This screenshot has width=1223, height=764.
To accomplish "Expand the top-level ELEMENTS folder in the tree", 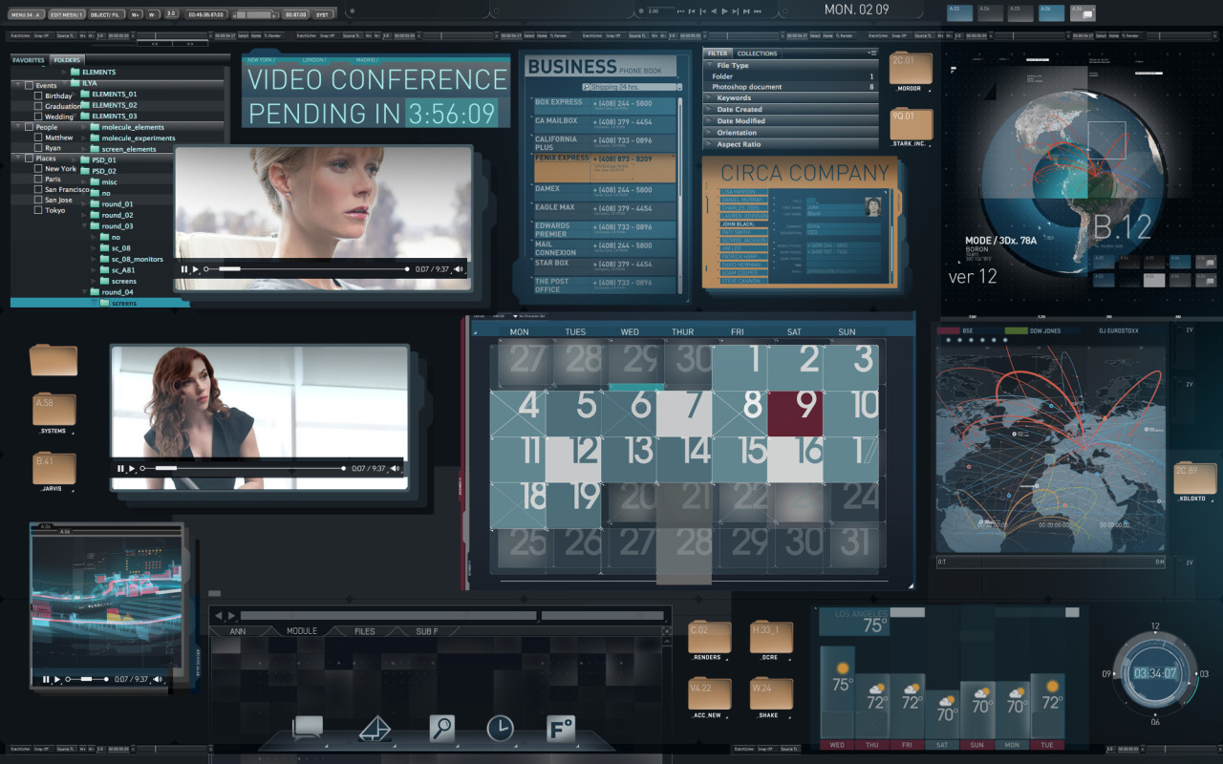I will (x=62, y=72).
